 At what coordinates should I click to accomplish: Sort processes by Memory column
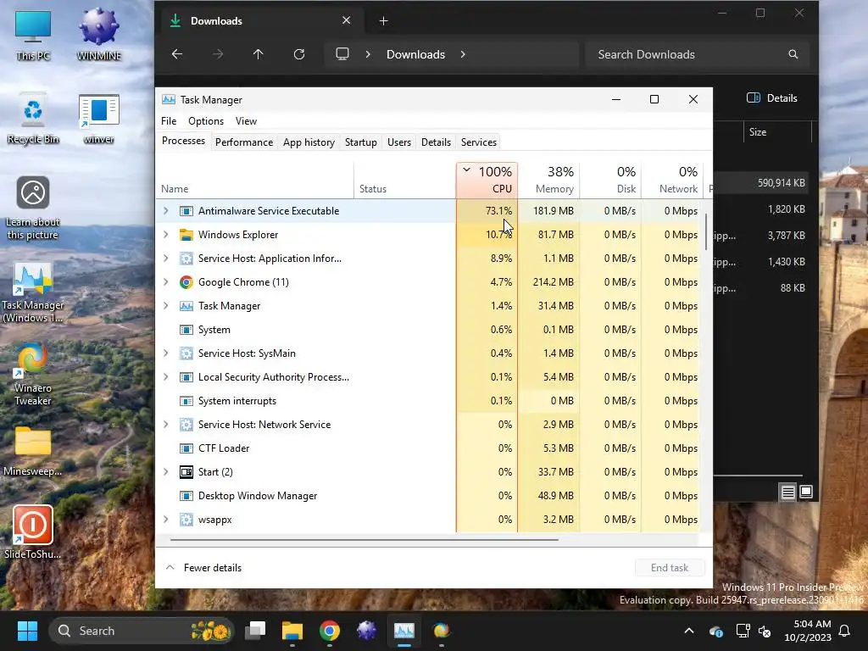pos(549,180)
